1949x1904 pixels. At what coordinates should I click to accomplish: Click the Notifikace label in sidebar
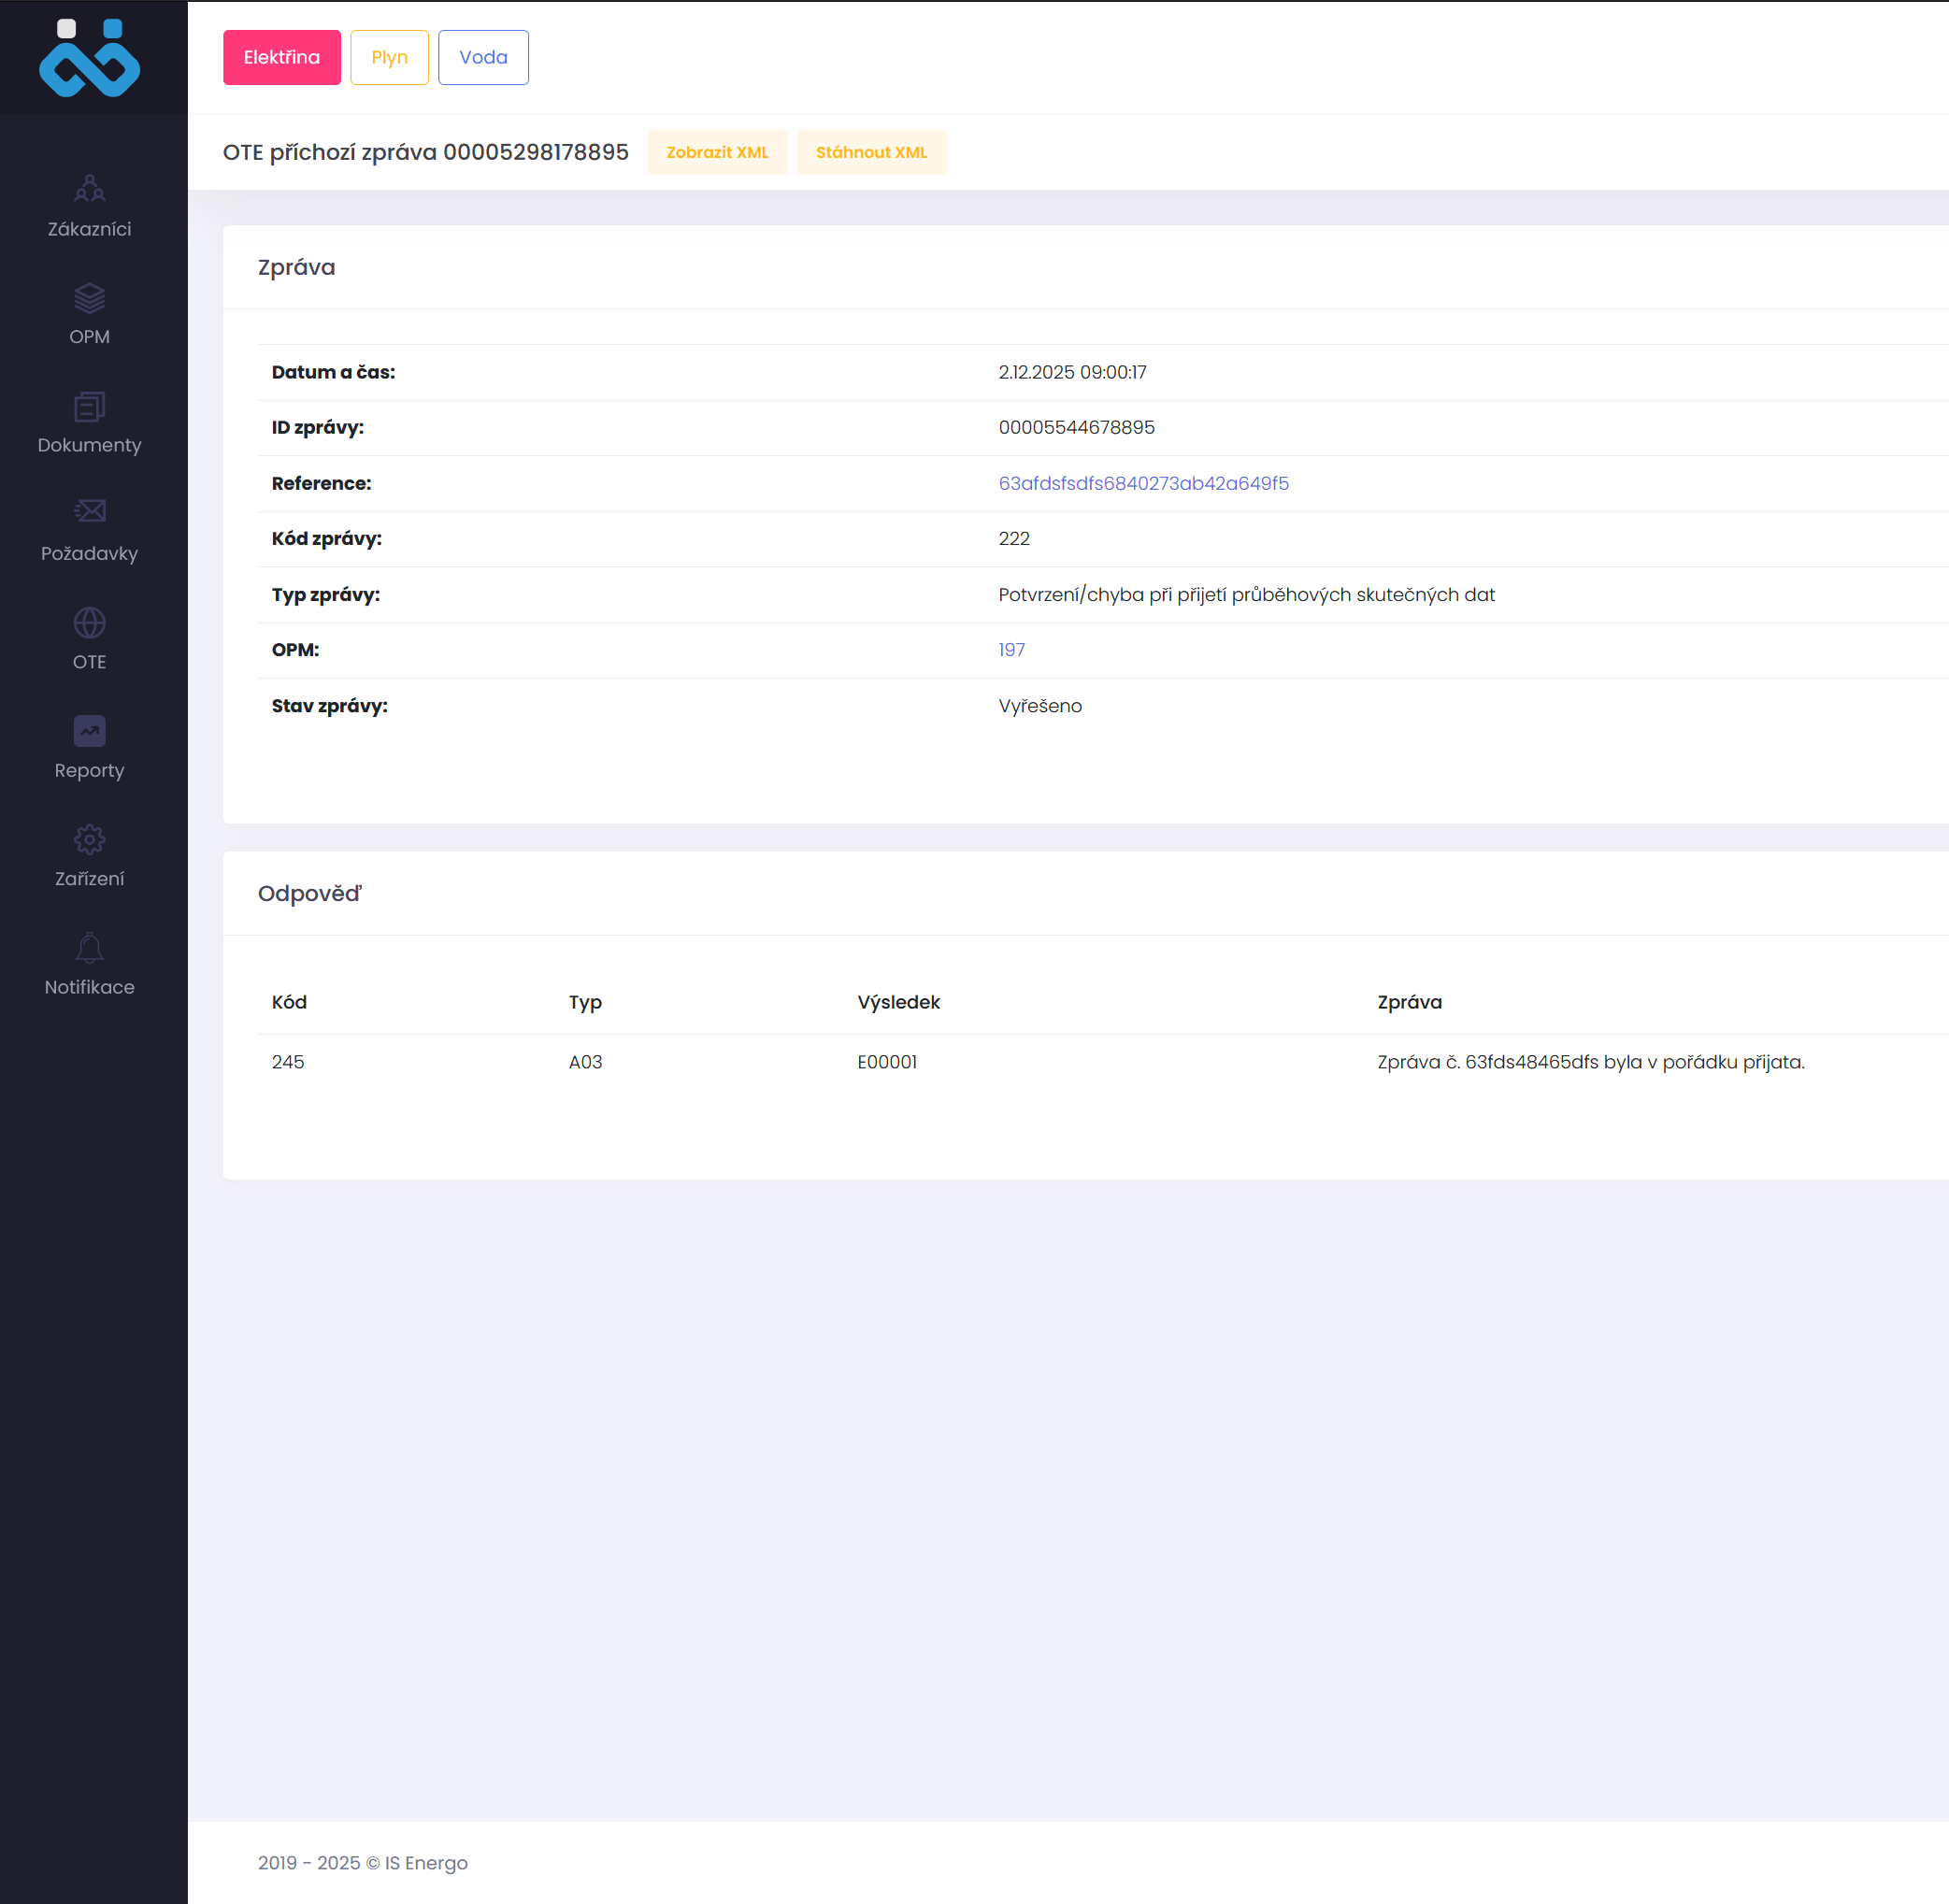click(89, 987)
